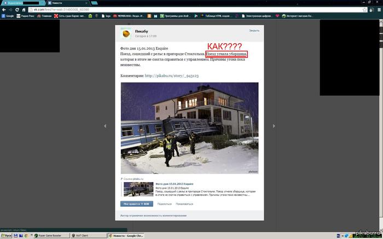Click the Пикабу avatar icon
Screen dimensions: 383x239
126,34
